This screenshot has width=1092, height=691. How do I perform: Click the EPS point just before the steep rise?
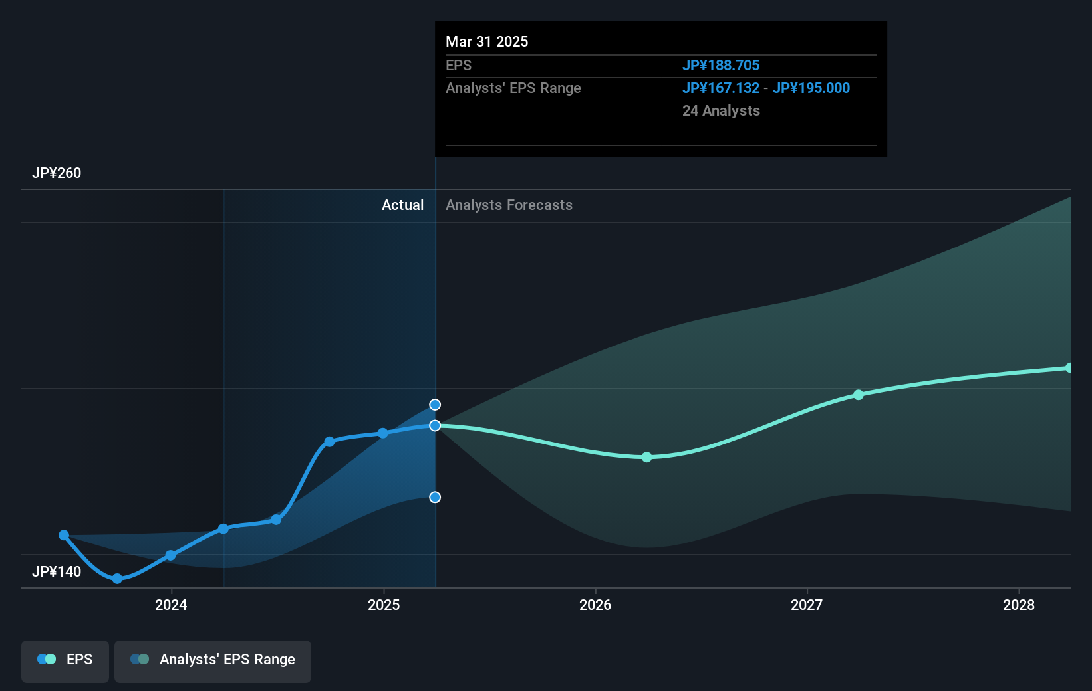[x=277, y=520]
